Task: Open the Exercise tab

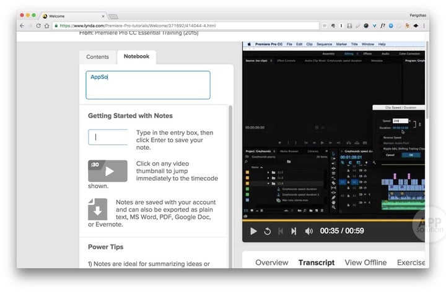Action: click(411, 262)
